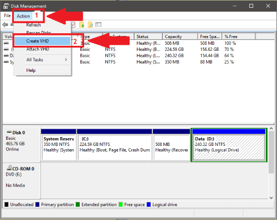This screenshot has width=277, height=220.
Task: Open the File menu
Action: [7, 15]
